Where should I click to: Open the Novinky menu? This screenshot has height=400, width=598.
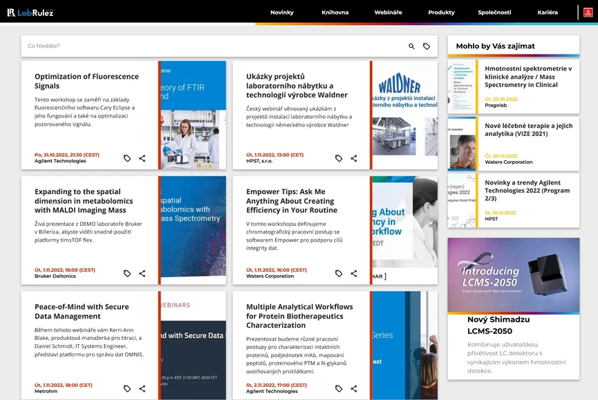tap(282, 12)
